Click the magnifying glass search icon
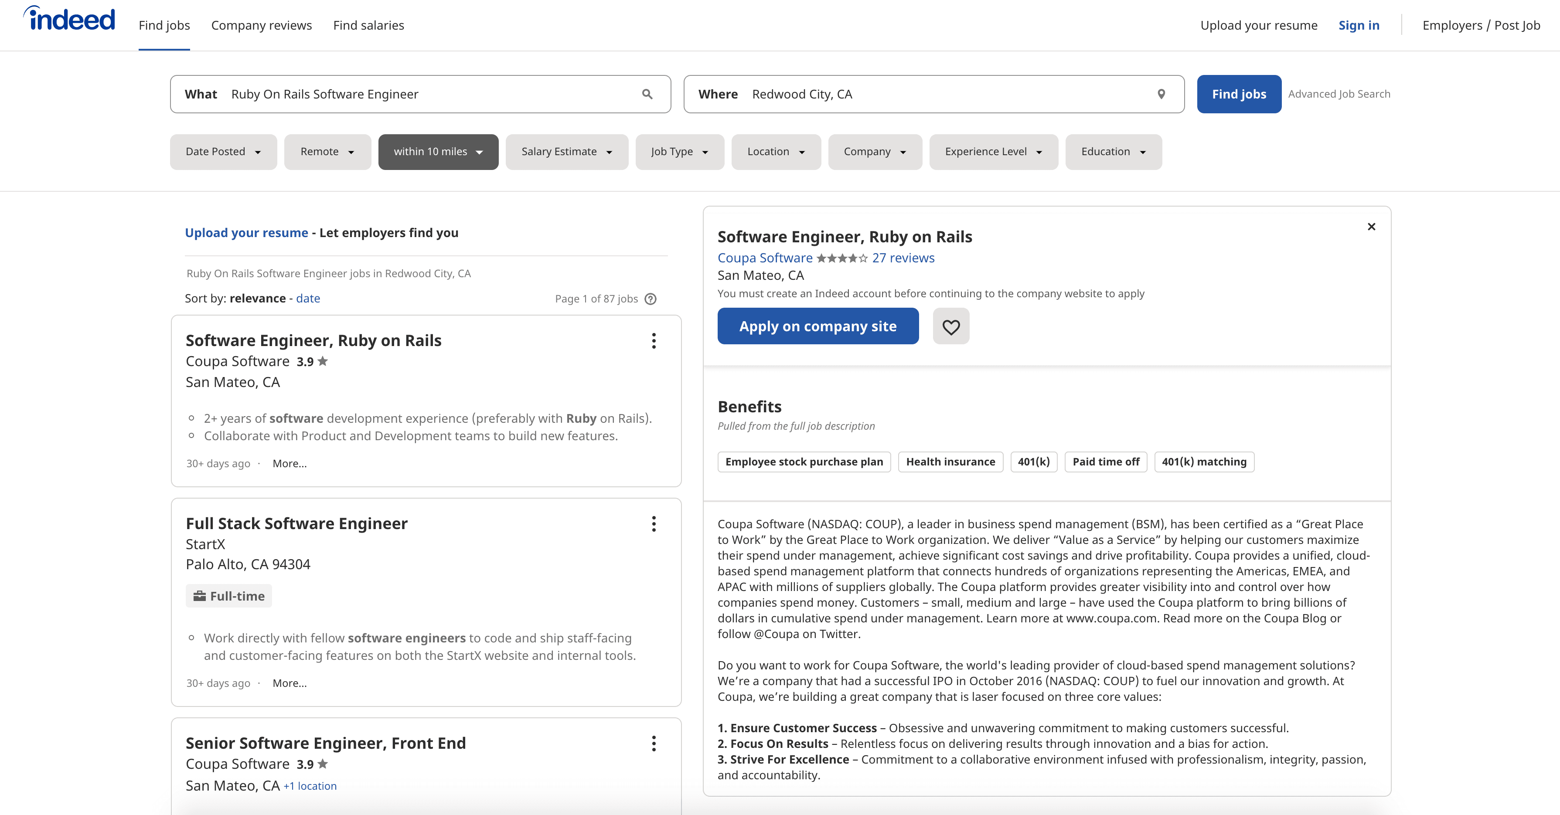Viewport: 1560px width, 815px height. [647, 94]
